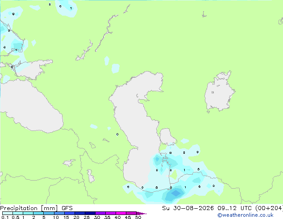Viewport: 283px width, 219px height.
Task: Click the legend label '50'
Action: tap(138, 217)
